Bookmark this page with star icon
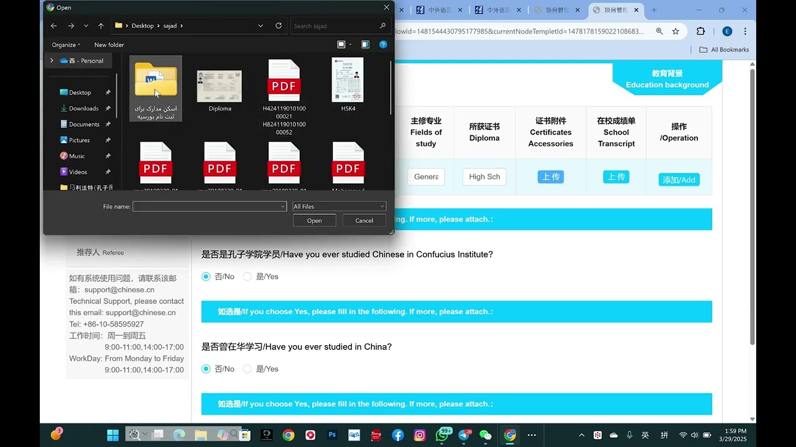 [x=675, y=31]
